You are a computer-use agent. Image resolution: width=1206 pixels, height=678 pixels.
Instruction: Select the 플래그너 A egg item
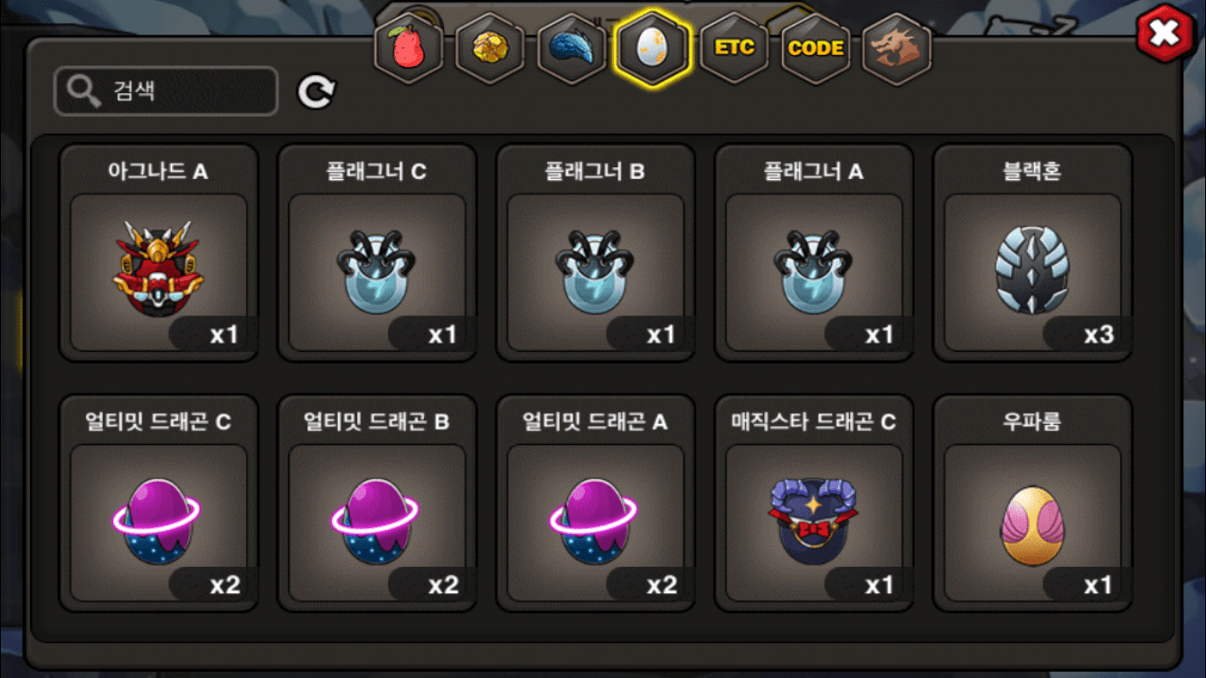coord(815,252)
